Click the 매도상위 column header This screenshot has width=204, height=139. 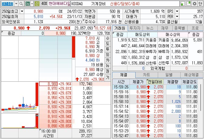(x=142, y=34)
